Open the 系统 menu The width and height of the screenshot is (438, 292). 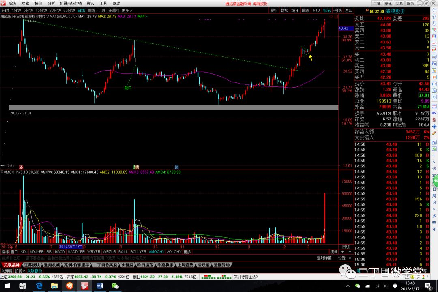pos(12,3)
